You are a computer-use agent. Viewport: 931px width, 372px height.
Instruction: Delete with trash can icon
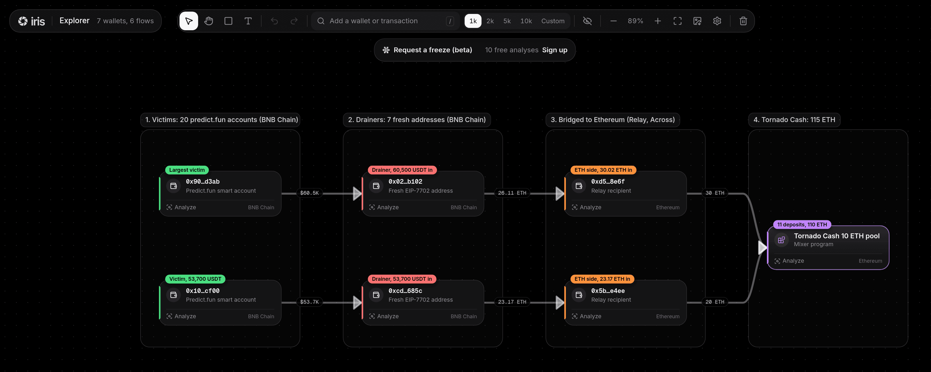(x=743, y=21)
